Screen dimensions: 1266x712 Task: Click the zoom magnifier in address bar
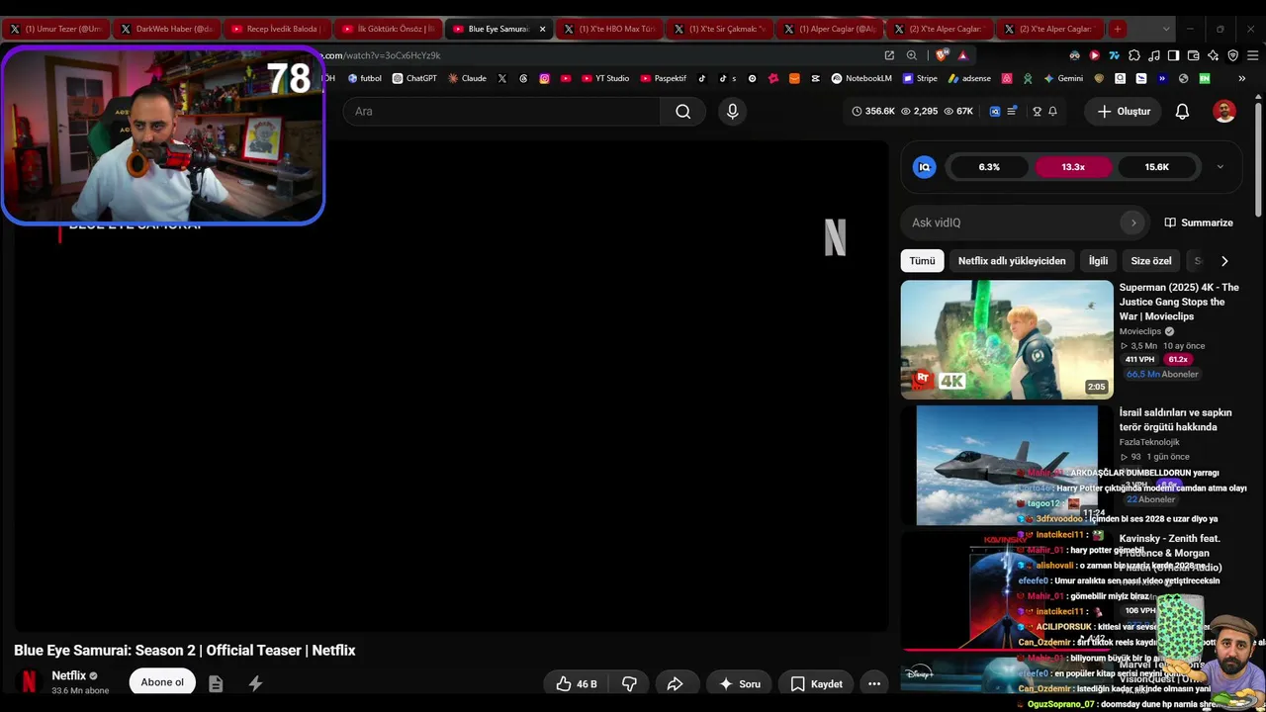pyautogui.click(x=911, y=55)
